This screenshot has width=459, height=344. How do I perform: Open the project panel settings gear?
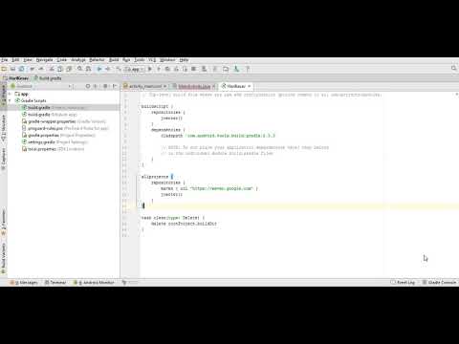105,86
